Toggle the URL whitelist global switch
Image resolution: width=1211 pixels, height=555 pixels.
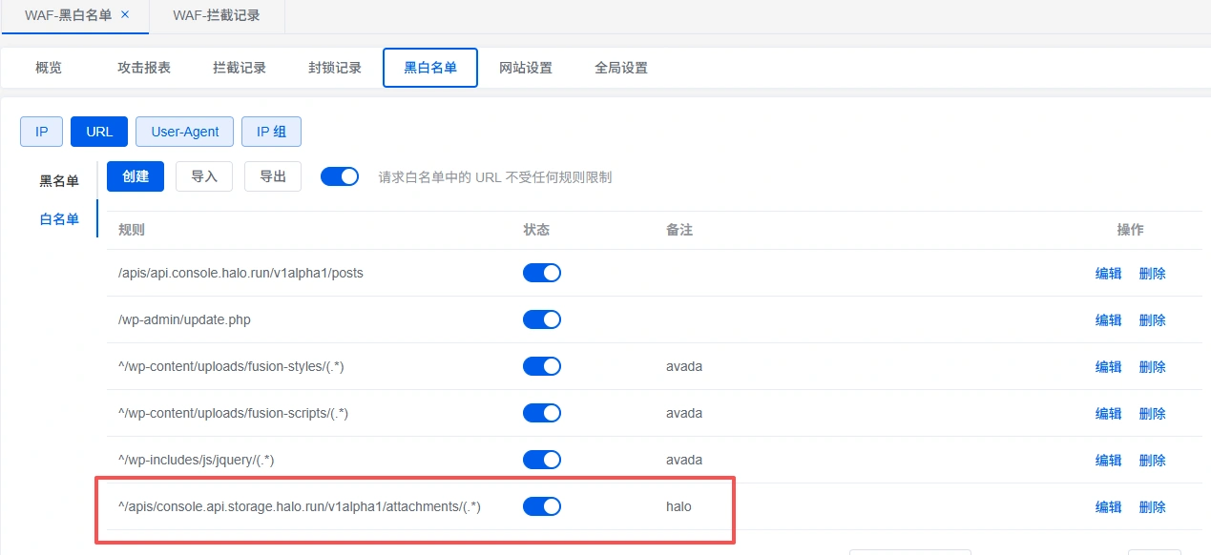tap(340, 176)
